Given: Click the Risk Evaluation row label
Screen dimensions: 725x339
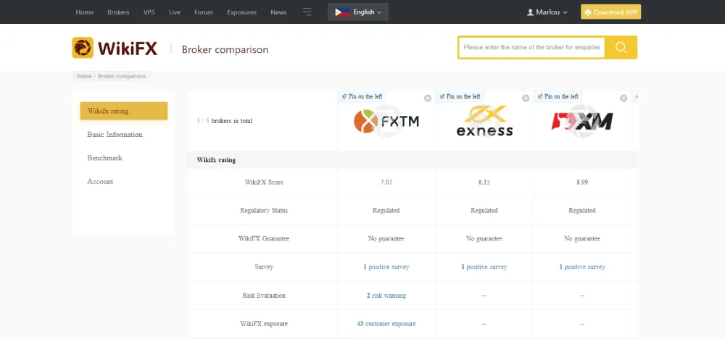Looking at the screenshot, I should [264, 295].
